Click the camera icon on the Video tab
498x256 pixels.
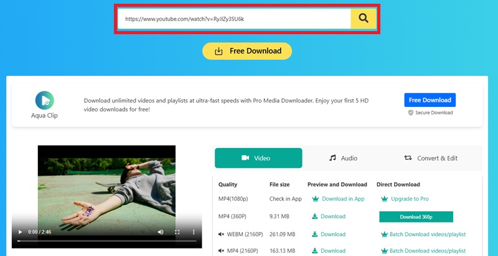tap(245, 158)
